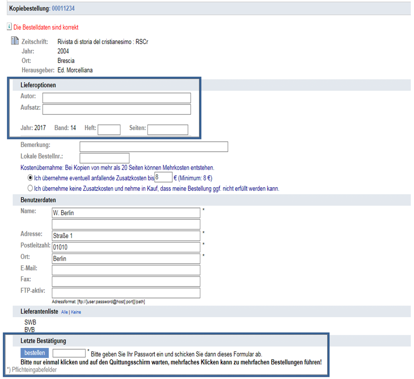This screenshot has height=379, width=414.
Task: Focus the Postleitzahl field with 01010
Action: pyautogui.click(x=126, y=247)
